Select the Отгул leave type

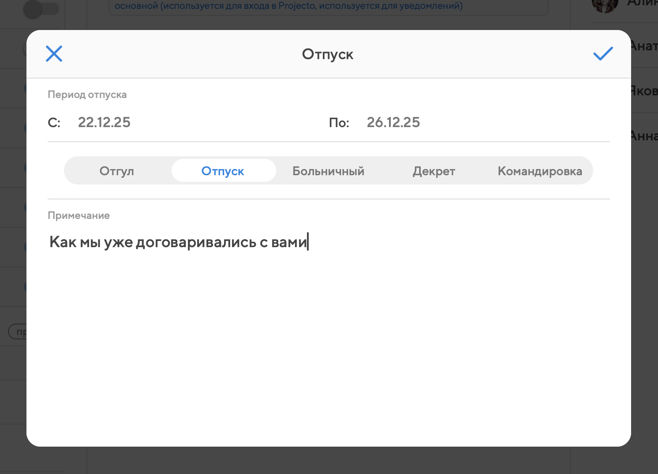tap(117, 171)
